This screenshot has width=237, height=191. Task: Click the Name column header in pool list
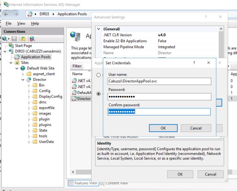coord(77,74)
